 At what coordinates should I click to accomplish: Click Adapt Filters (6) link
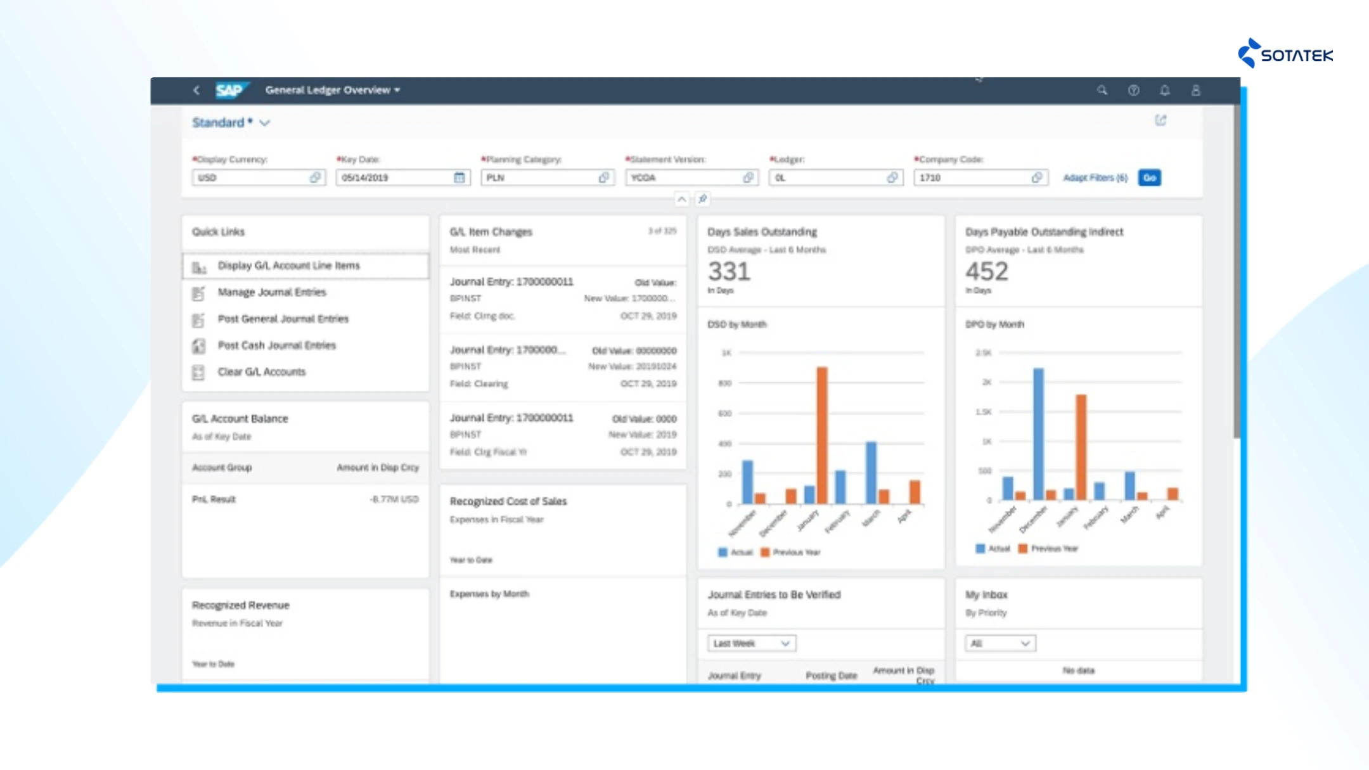(x=1095, y=177)
